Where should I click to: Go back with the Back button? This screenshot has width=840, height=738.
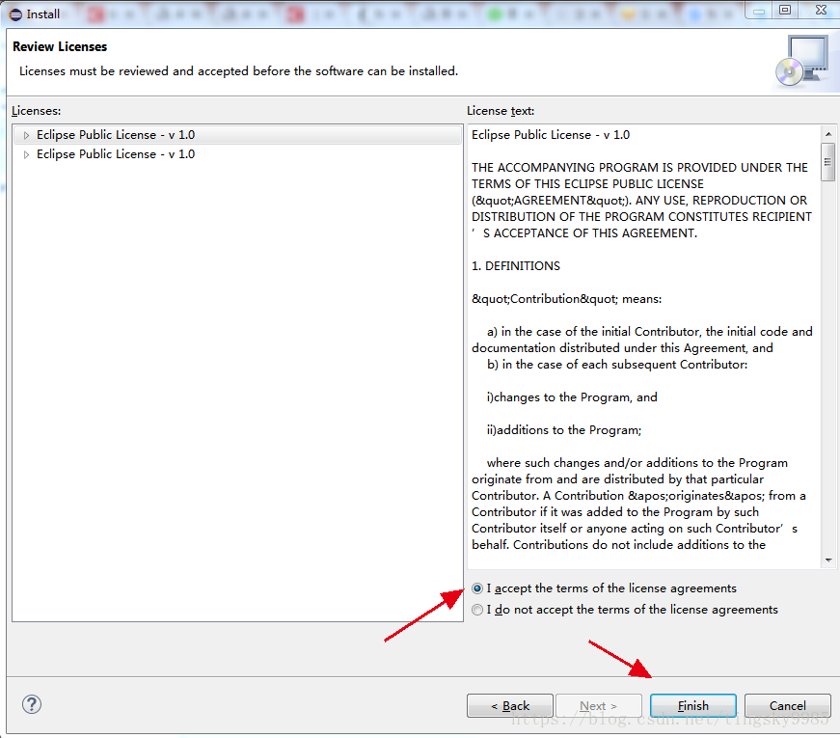pos(509,705)
